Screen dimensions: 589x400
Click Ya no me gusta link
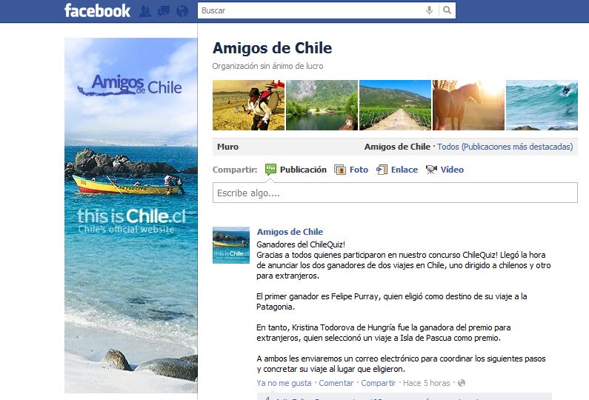(x=284, y=383)
